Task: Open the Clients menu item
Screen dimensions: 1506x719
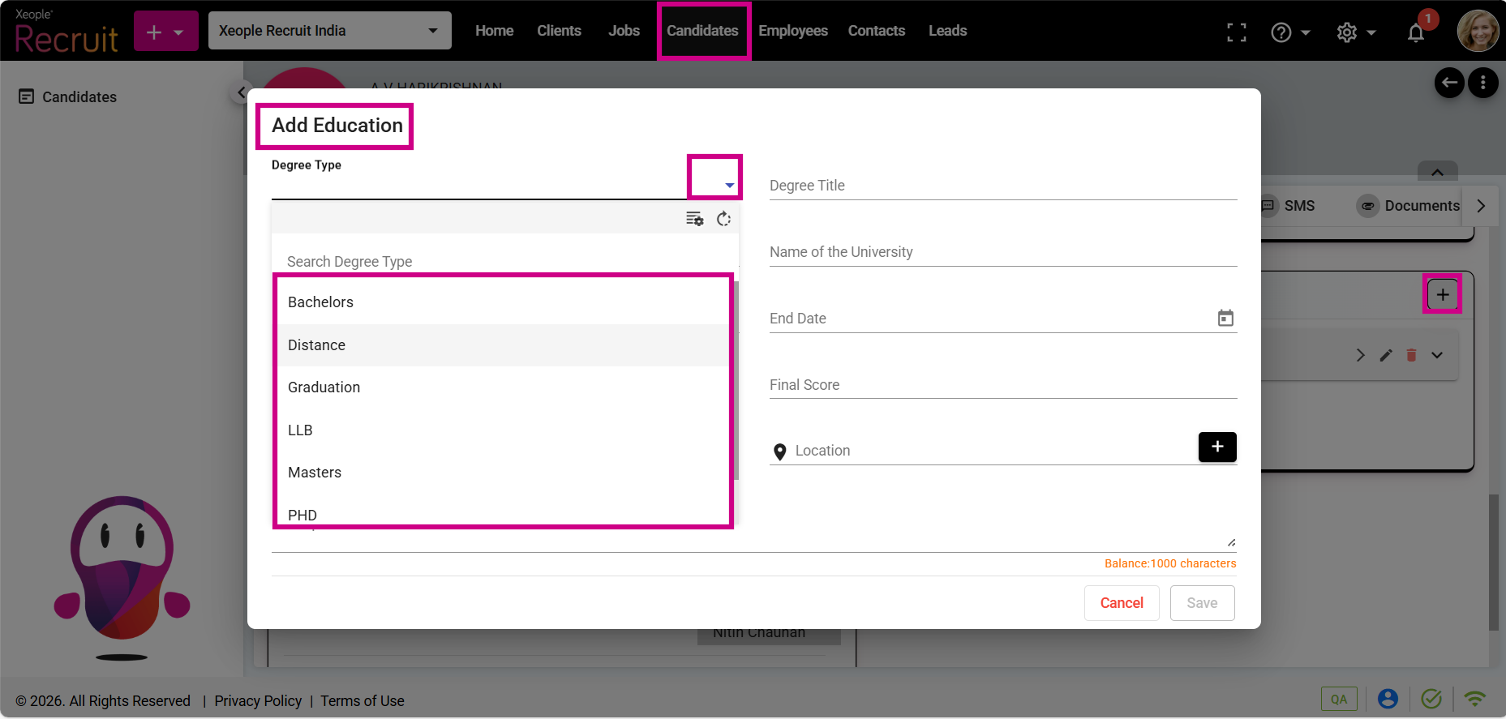Action: (x=559, y=31)
